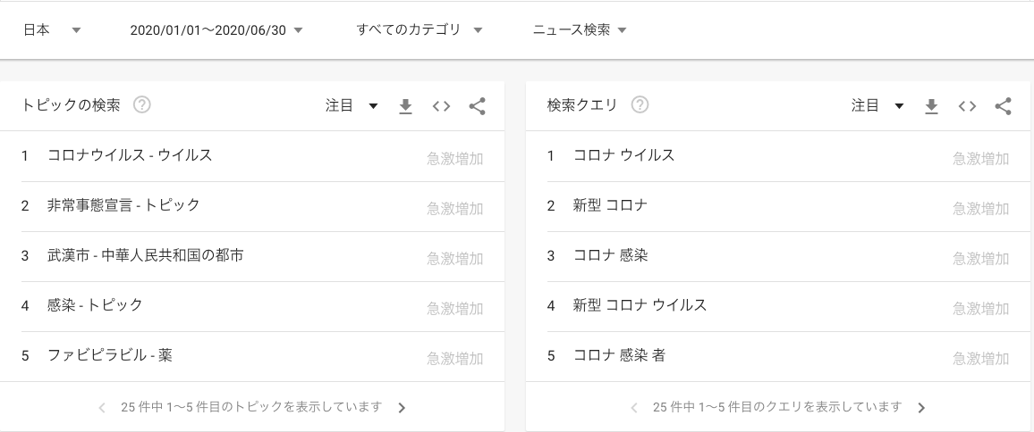Open the 2020/01/01〜2020/06/30 date range dropdown
Screen dimensions: 1034x432
pos(216,29)
